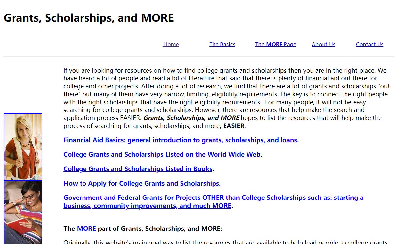Open grants listed on World Wide Web link
Screen dimensions: 396x244
(x=162, y=154)
